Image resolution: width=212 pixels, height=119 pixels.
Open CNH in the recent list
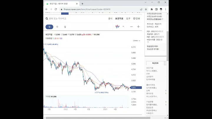pyautogui.click(x=148, y=74)
